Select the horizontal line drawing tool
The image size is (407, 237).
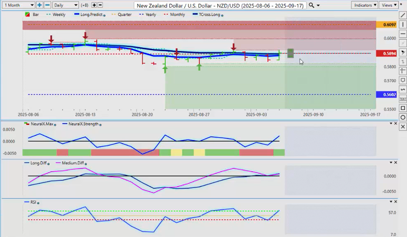(403, 34)
